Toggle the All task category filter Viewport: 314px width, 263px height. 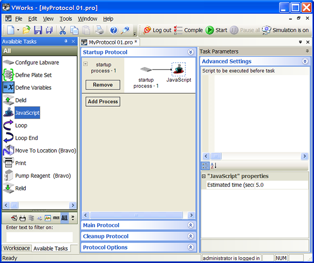click(x=64, y=218)
